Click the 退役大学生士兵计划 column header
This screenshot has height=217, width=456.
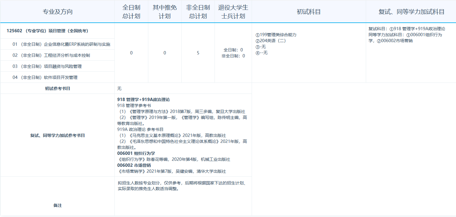point(233,12)
